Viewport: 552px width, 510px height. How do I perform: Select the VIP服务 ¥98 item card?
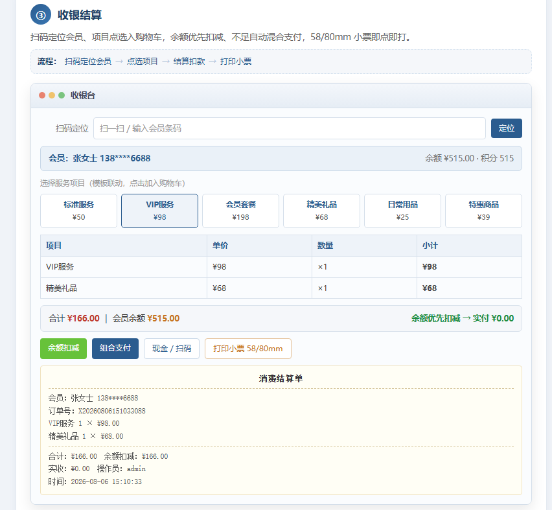pyautogui.click(x=159, y=211)
